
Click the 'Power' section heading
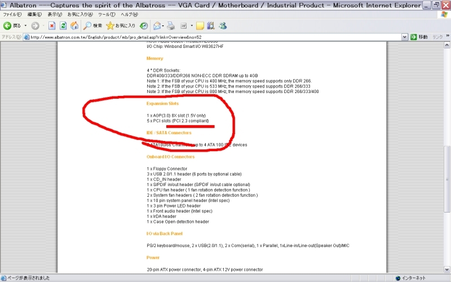pos(153,258)
